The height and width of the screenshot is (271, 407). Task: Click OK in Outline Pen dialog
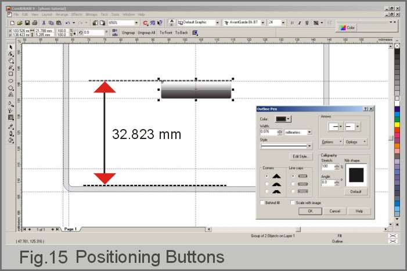tap(310, 211)
